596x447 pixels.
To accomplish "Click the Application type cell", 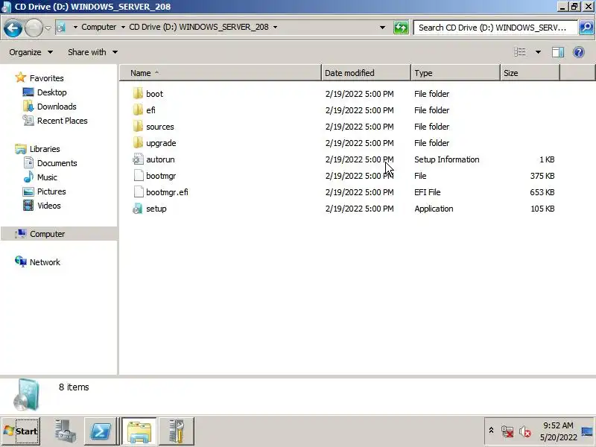I will click(x=434, y=209).
